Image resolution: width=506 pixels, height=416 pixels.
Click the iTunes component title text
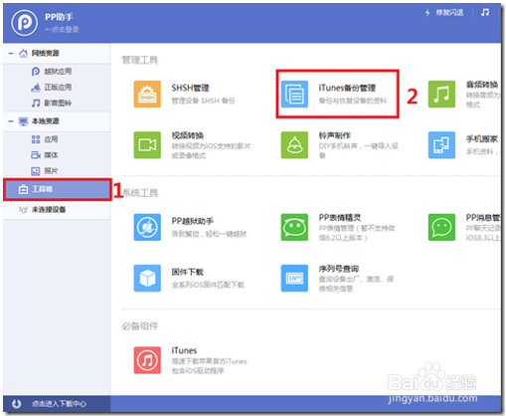click(184, 350)
